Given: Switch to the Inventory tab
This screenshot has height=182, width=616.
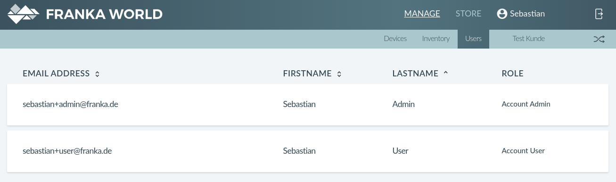Looking at the screenshot, I should pos(436,39).
